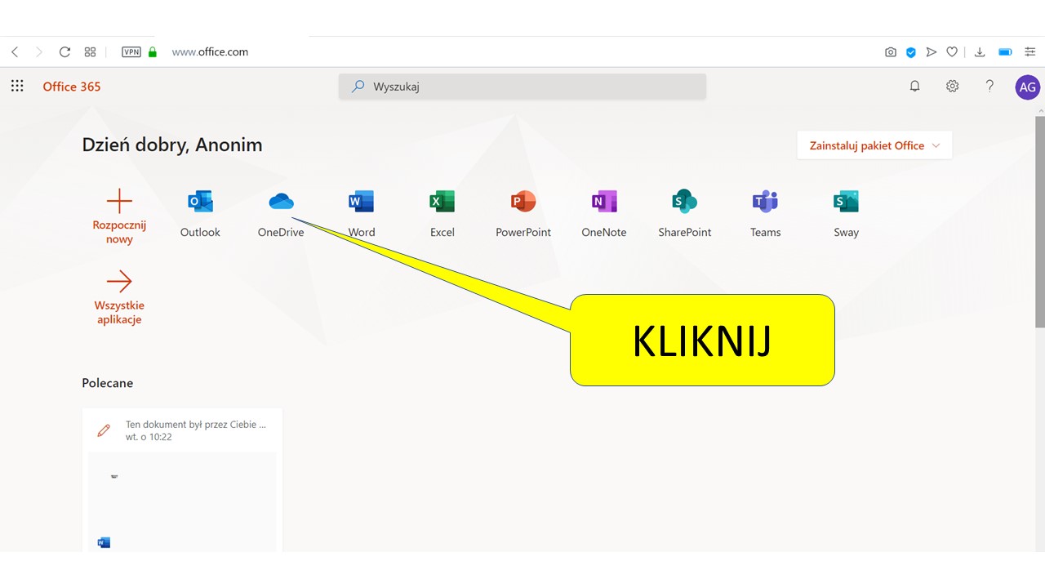
Task: Open the help question mark
Action: tap(989, 87)
